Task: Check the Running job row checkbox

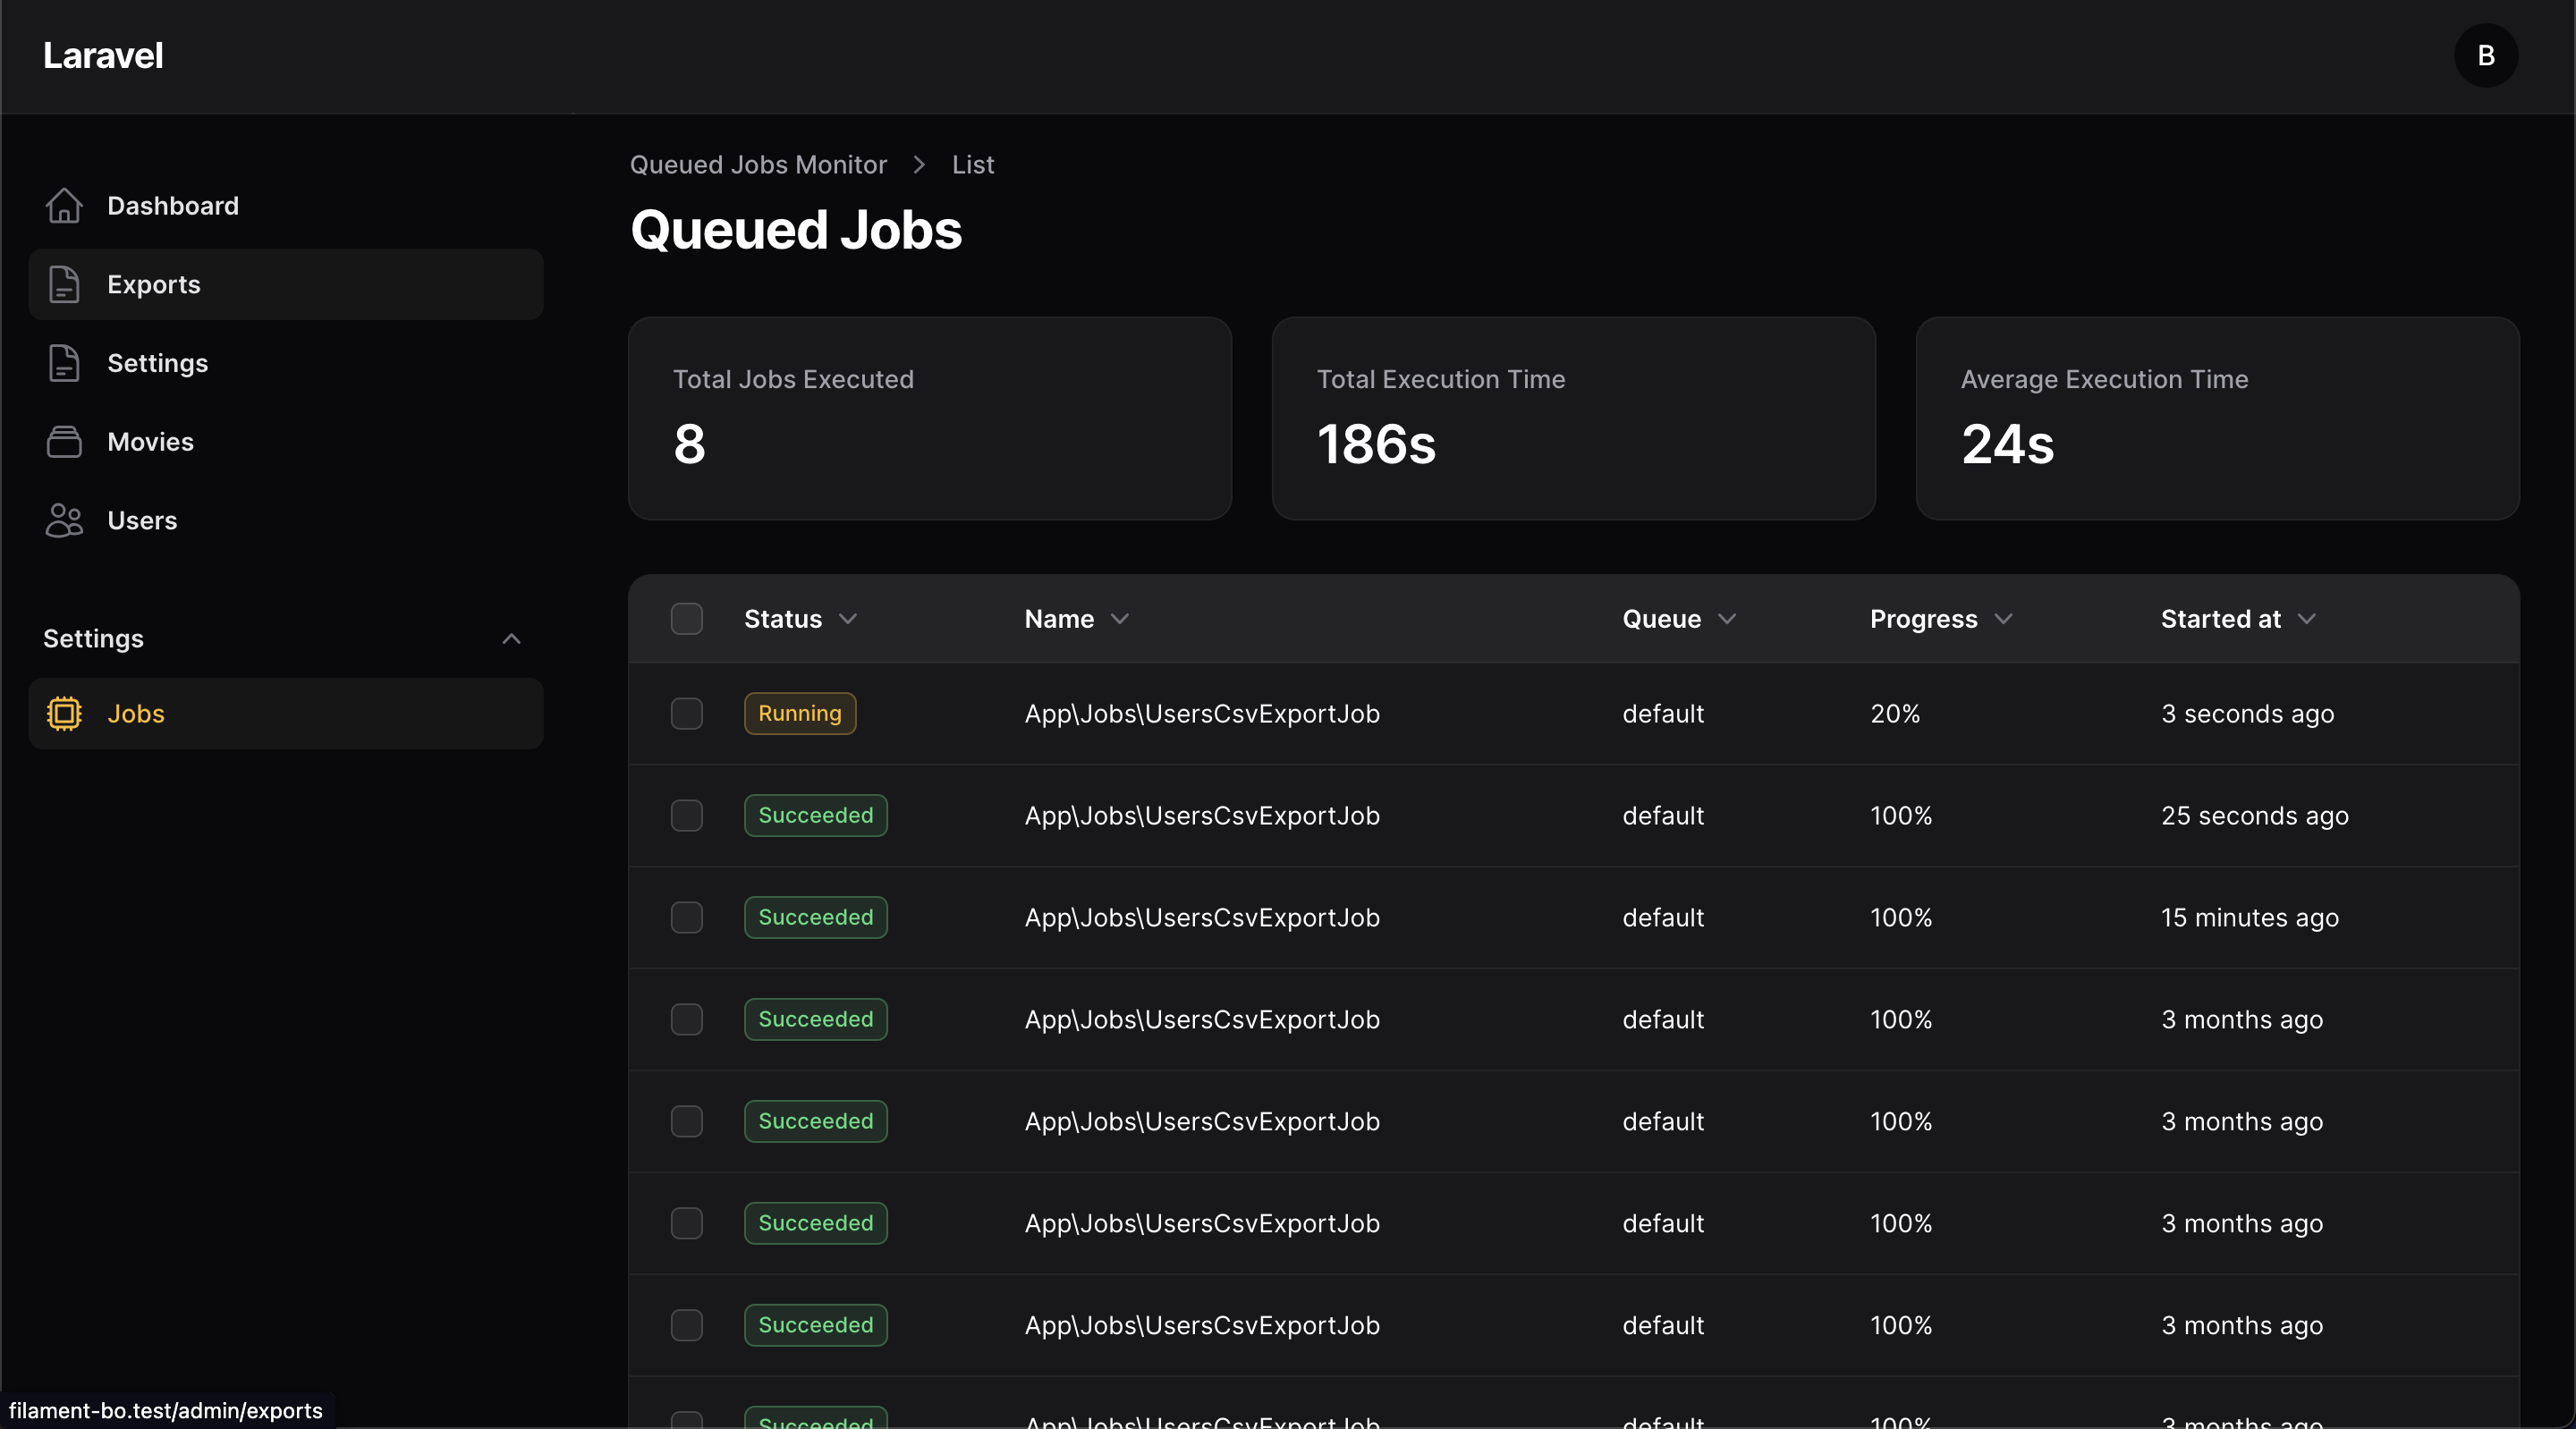Action: coord(686,714)
